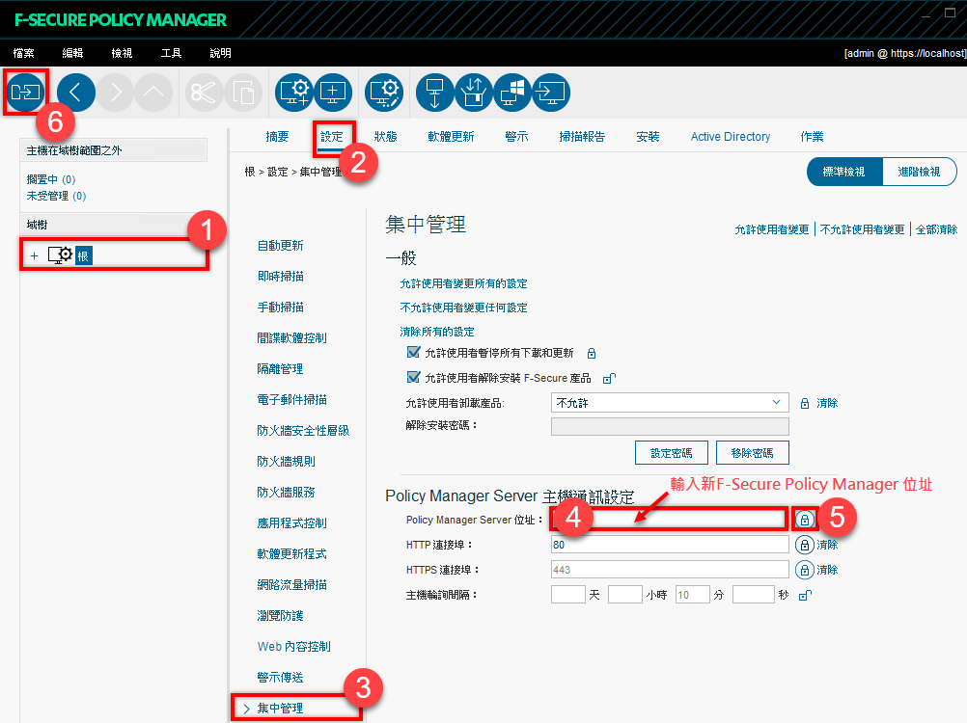The width and height of the screenshot is (967, 723).
Task: Open the 允許使用者卸載產品 dropdown
Action: click(x=670, y=403)
